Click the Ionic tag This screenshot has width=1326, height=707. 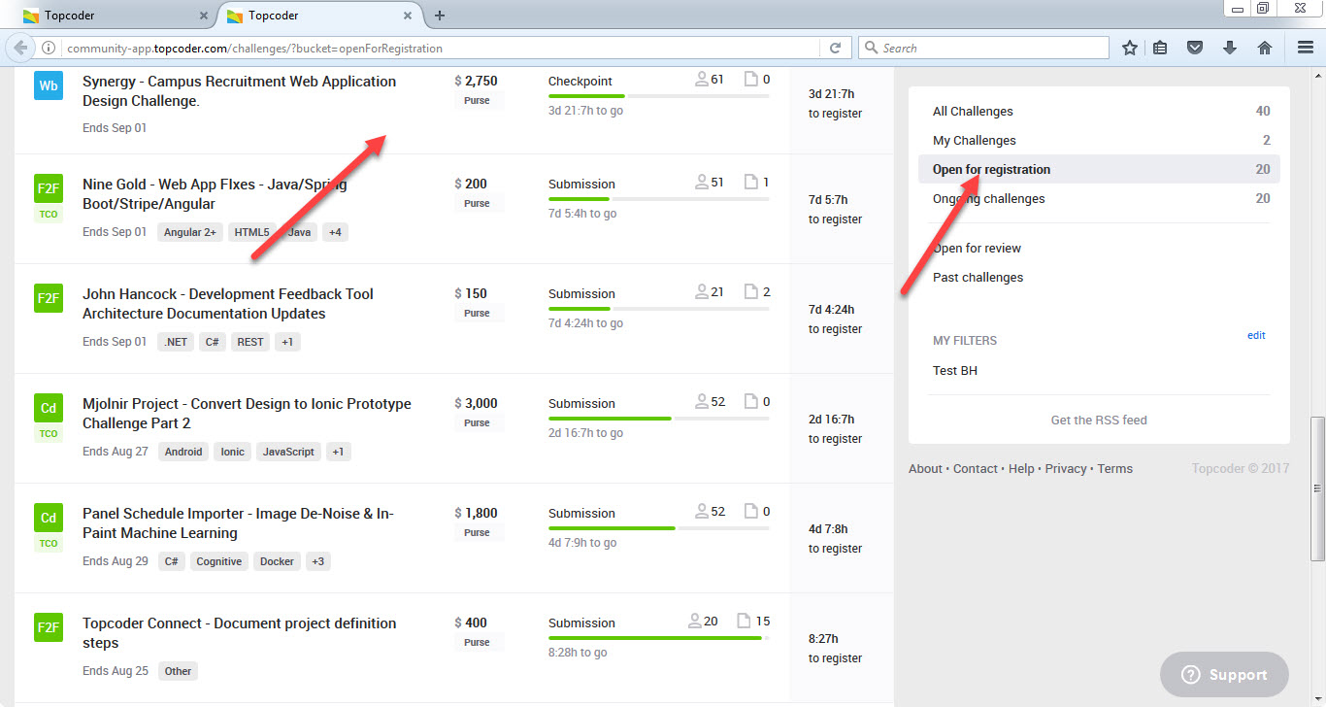tap(233, 452)
